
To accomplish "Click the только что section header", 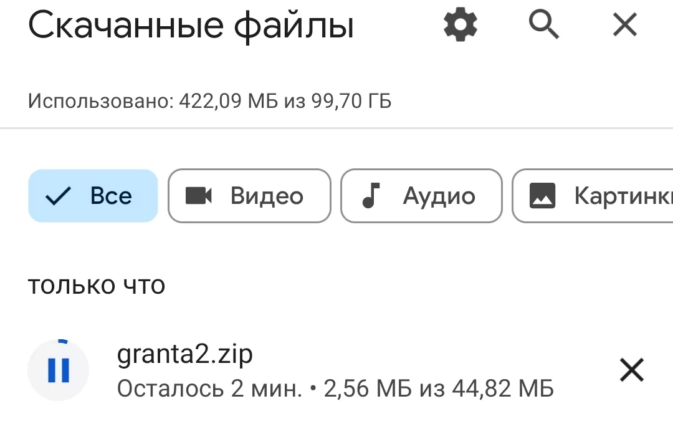I will [96, 285].
